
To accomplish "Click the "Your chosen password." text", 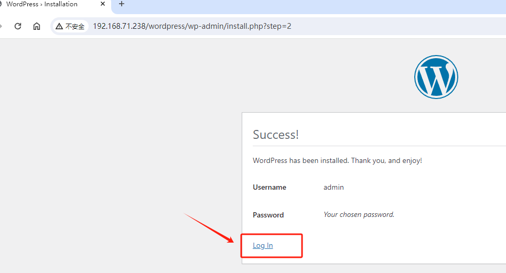I will pos(359,214).
